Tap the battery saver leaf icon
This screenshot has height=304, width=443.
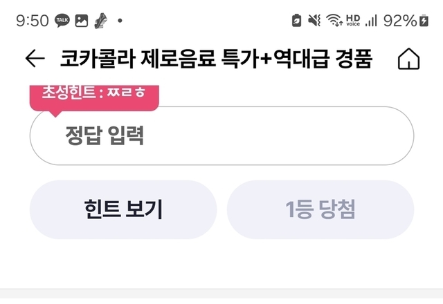coord(297,21)
